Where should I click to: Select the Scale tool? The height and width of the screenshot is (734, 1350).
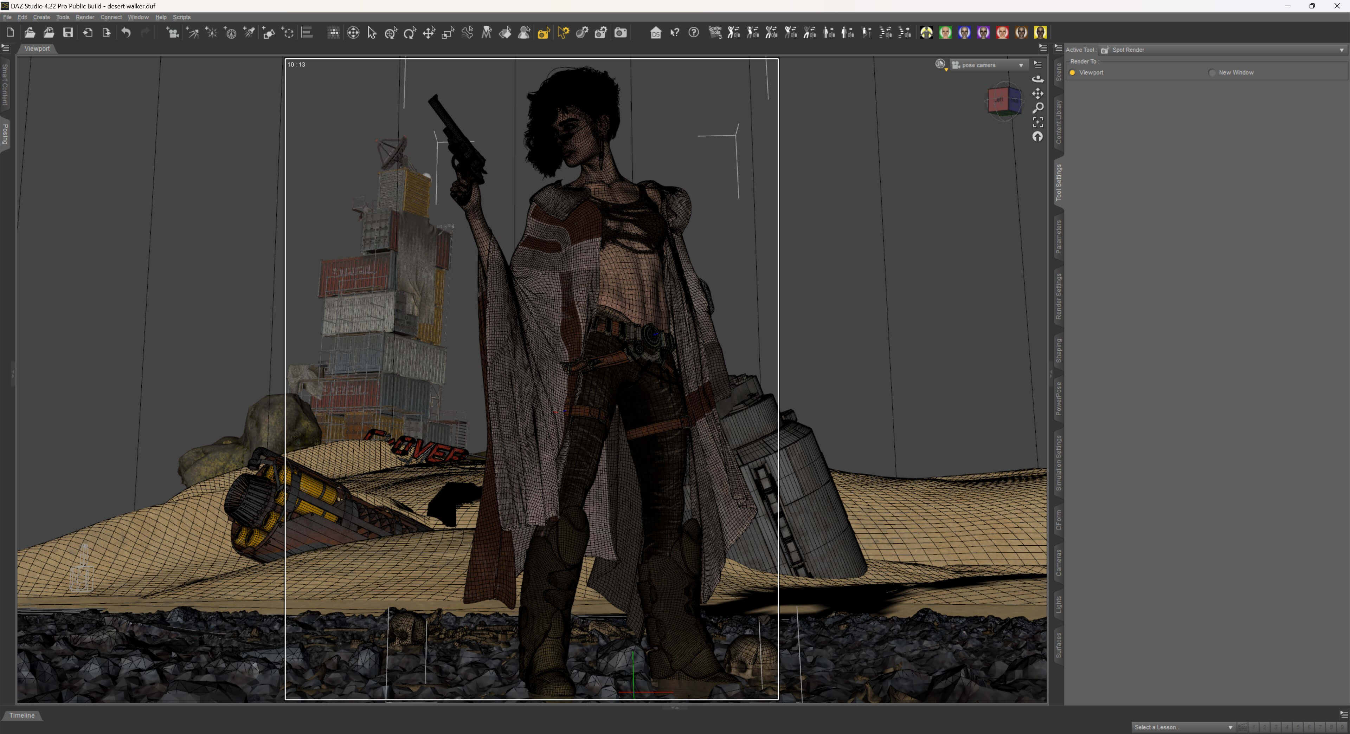[448, 32]
